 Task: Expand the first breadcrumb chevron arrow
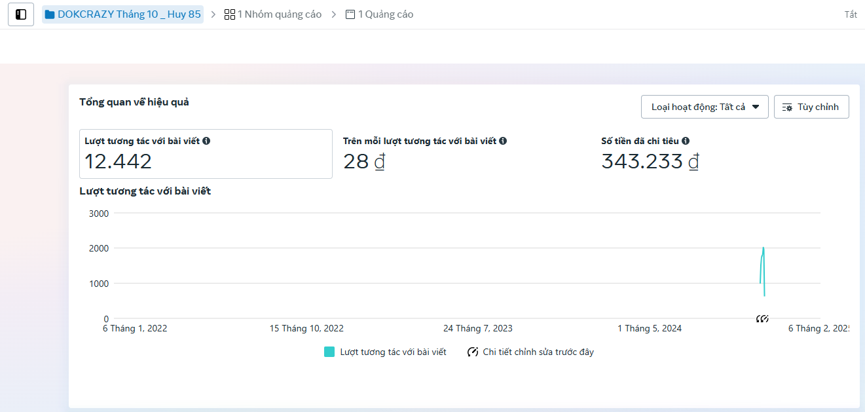[x=213, y=14]
